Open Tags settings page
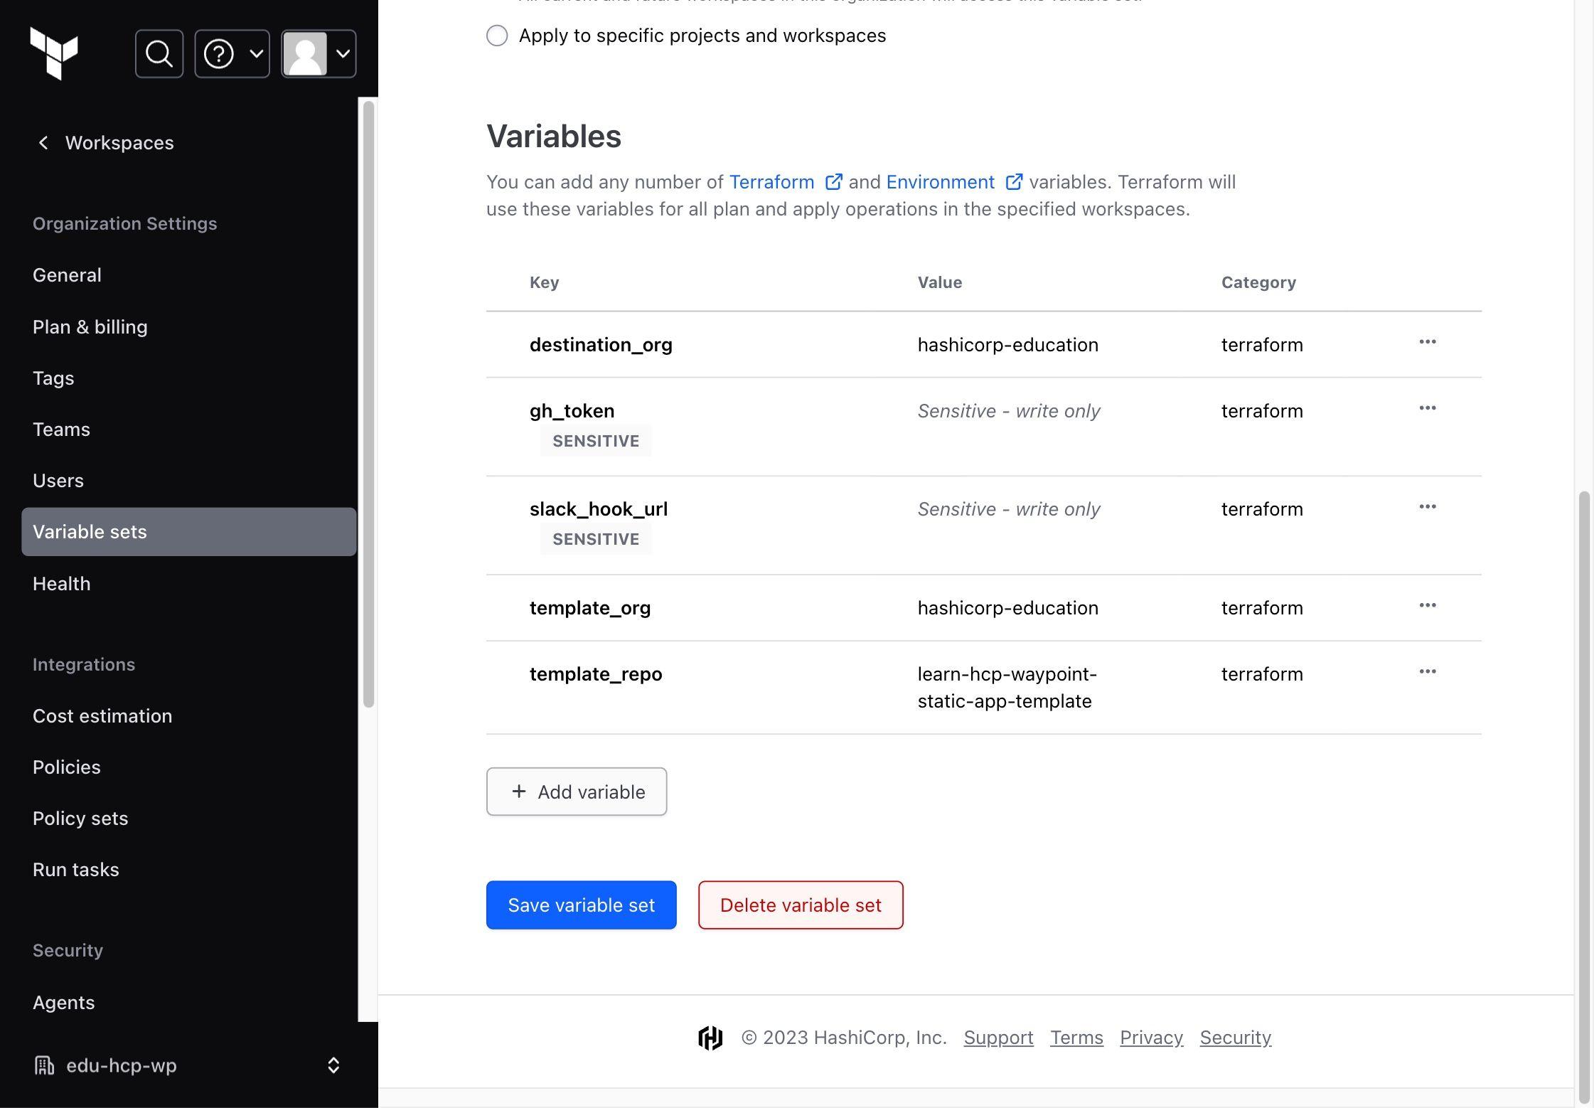 pos(53,378)
